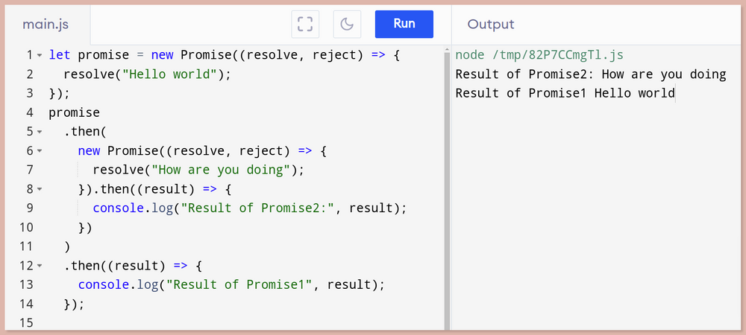Click the node /tmp/82P7CCmgTl.js output line
Screen dimensions: 746x335
tap(539, 55)
